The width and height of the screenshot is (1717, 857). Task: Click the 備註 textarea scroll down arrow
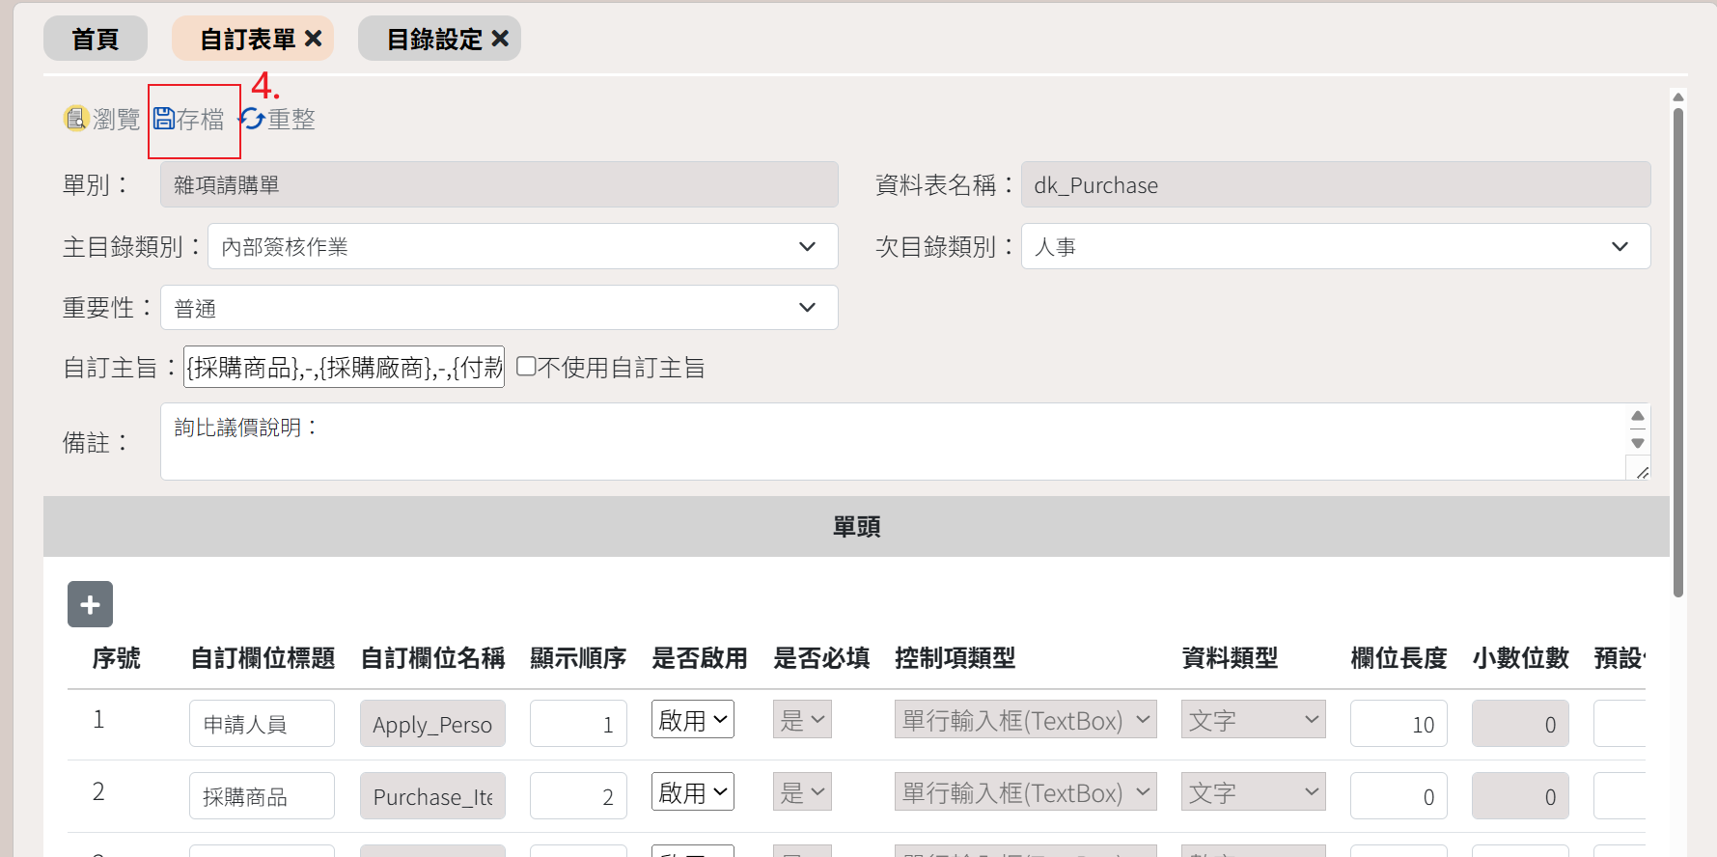point(1638,444)
